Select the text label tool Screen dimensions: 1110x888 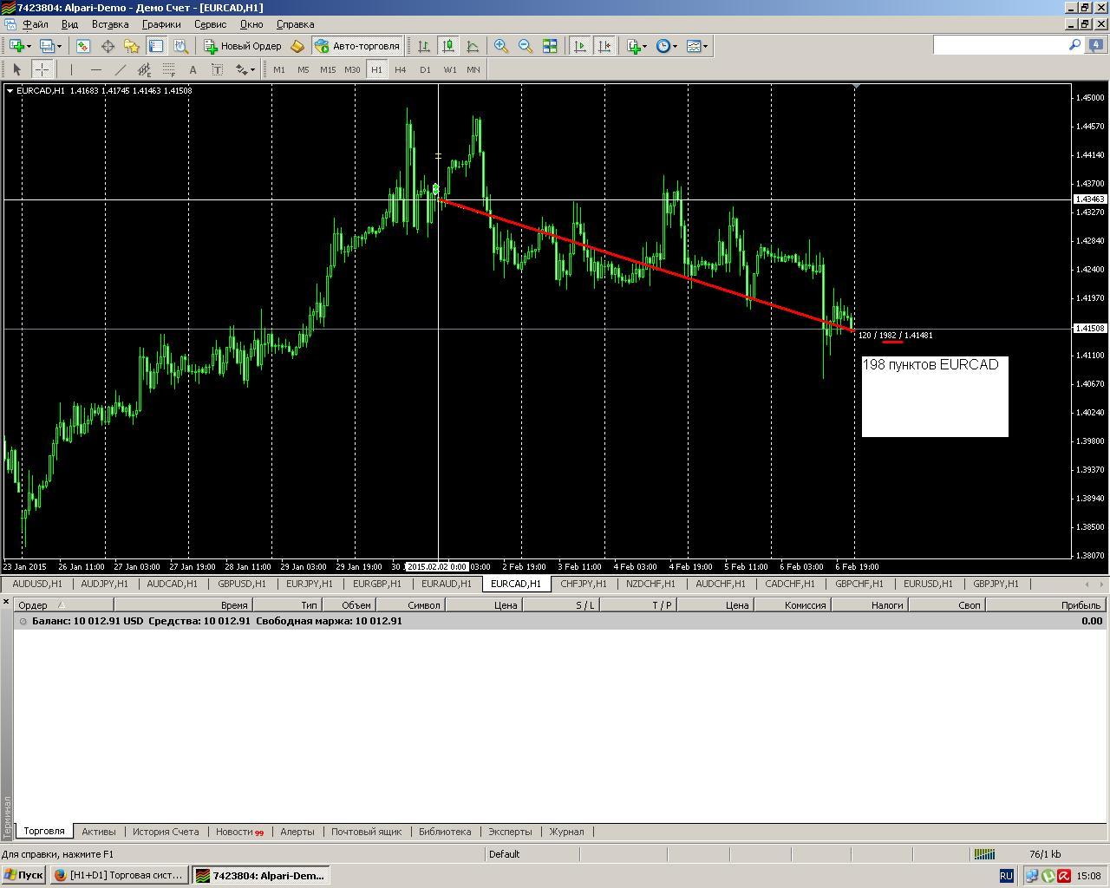(217, 69)
